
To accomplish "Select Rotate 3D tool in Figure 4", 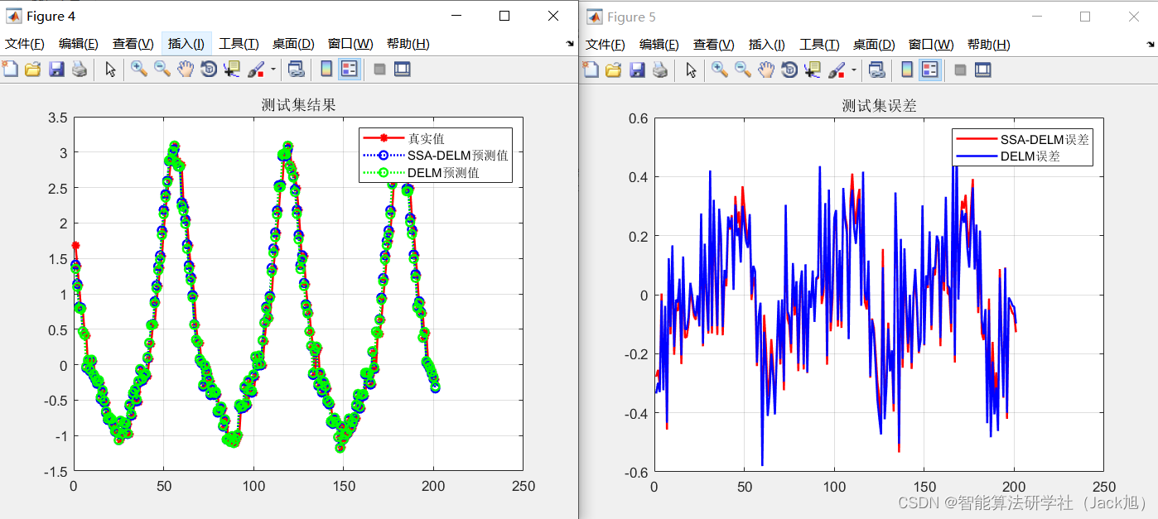I will pyautogui.click(x=209, y=70).
